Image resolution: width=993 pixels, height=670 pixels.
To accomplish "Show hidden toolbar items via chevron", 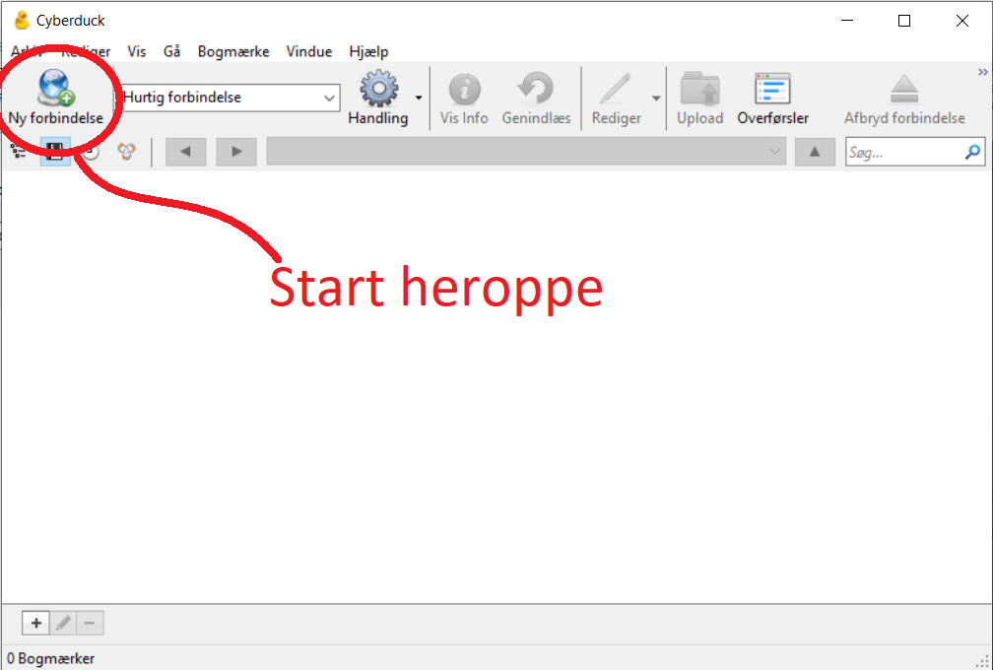I will [x=983, y=72].
